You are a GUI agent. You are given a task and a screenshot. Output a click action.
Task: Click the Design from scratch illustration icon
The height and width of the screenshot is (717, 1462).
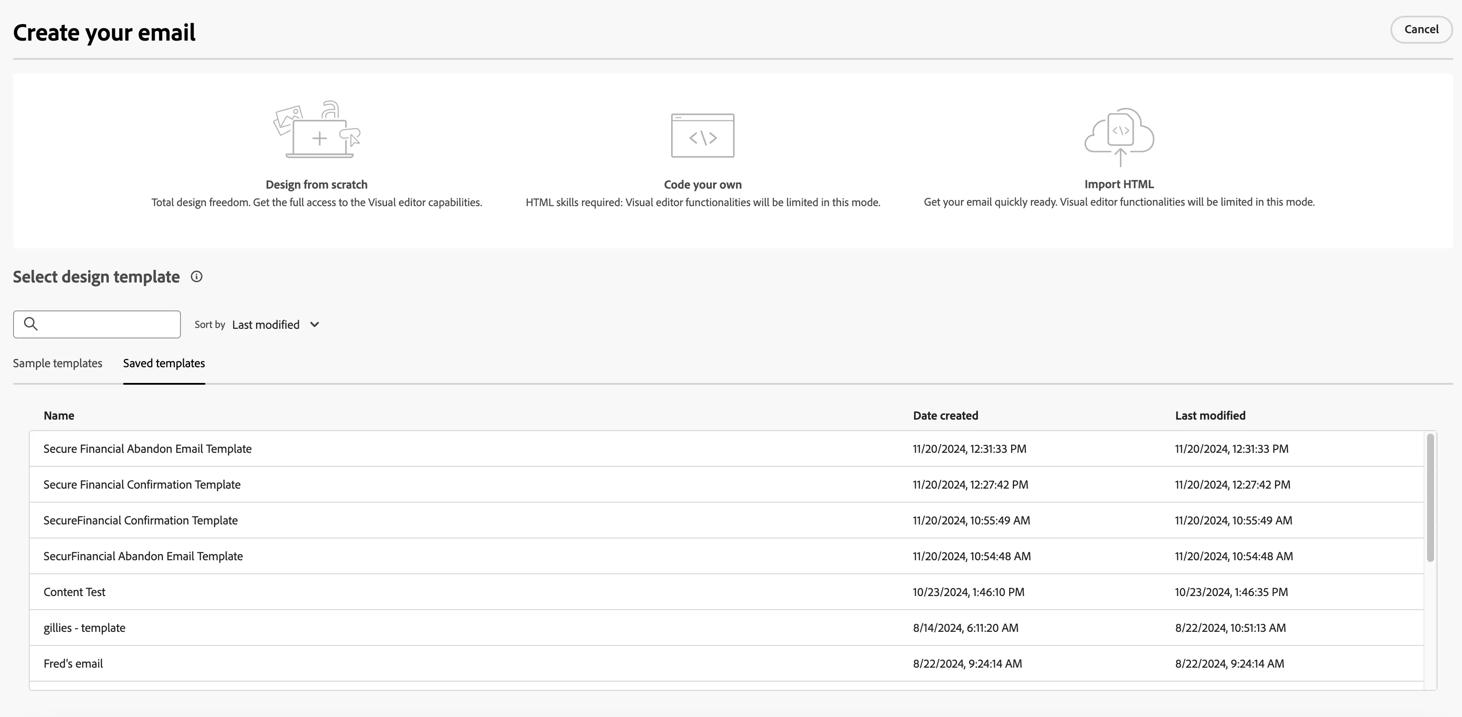pyautogui.click(x=317, y=129)
